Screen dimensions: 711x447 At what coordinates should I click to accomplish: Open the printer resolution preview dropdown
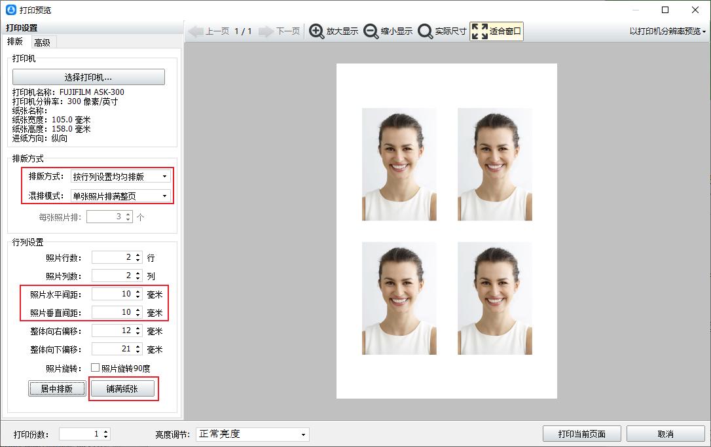pyautogui.click(x=668, y=31)
